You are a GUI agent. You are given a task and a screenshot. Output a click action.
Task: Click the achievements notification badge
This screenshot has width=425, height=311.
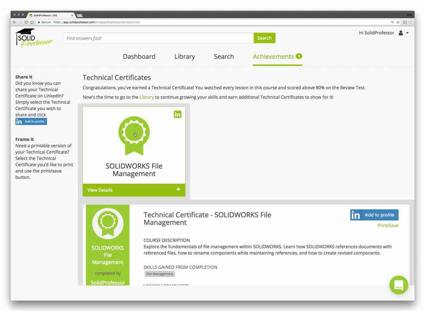299,56
